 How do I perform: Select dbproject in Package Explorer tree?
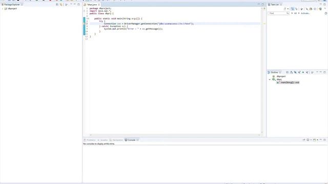12,9
